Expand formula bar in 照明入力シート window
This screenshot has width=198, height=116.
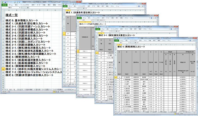pyautogui.click(x=196, y=43)
